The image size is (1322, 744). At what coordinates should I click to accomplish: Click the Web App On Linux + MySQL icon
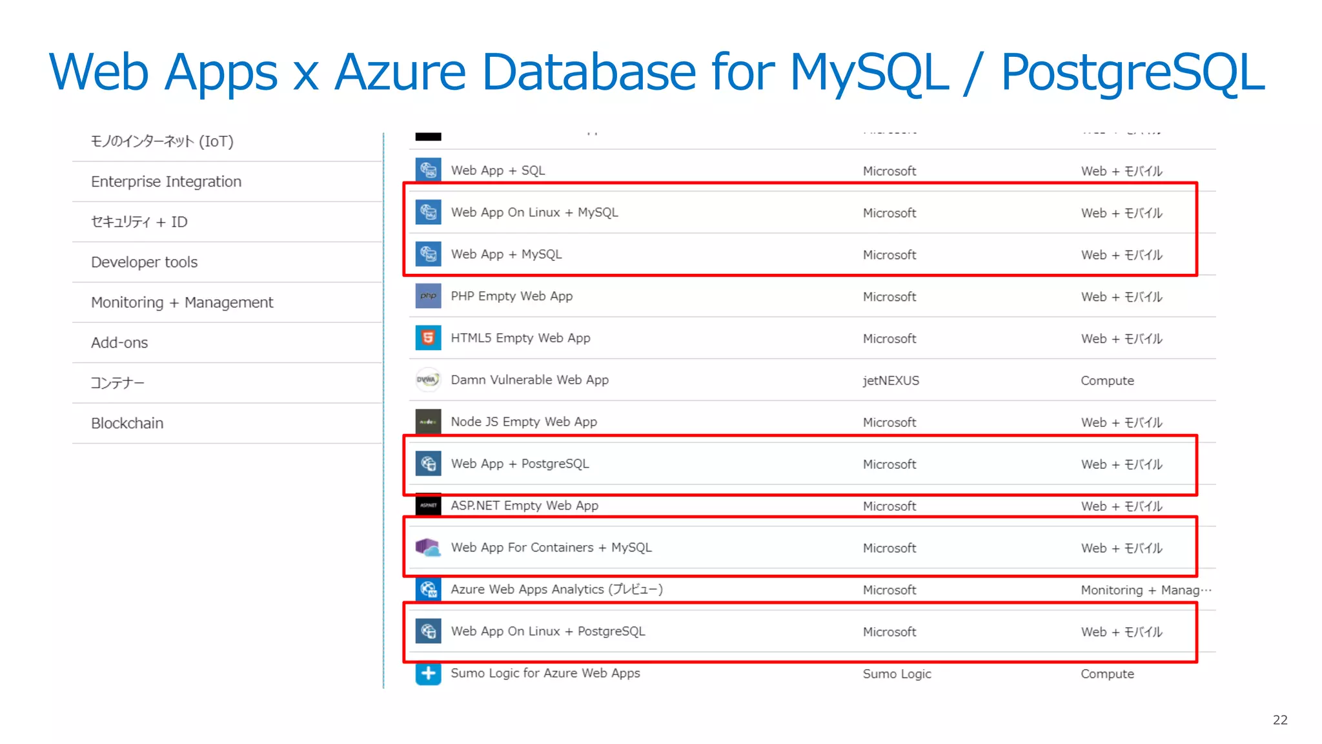click(x=428, y=212)
